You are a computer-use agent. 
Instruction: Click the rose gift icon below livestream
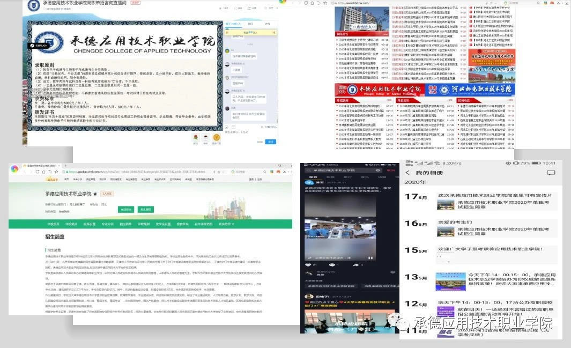coord(196,138)
